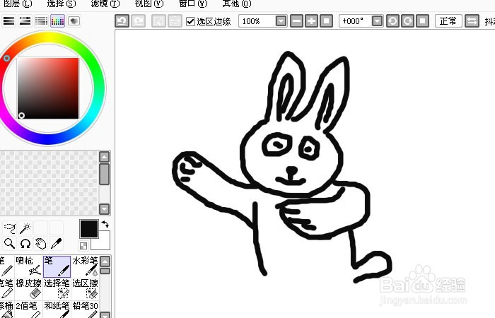This screenshot has width=495, height=318.
Task: Open the 其他(O) menu
Action: [237, 4]
